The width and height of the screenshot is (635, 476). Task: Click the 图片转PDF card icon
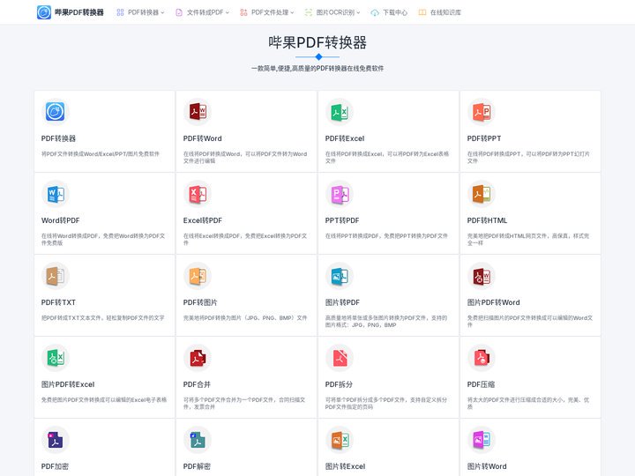pos(340,276)
